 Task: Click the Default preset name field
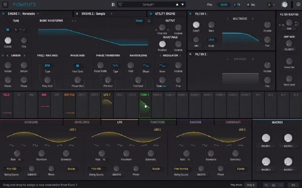pos(148,4)
